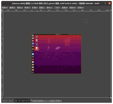Screen dimensions: 113x104
Task: Toggle the quick mask button at bottom-left
Action: coord(2,97)
